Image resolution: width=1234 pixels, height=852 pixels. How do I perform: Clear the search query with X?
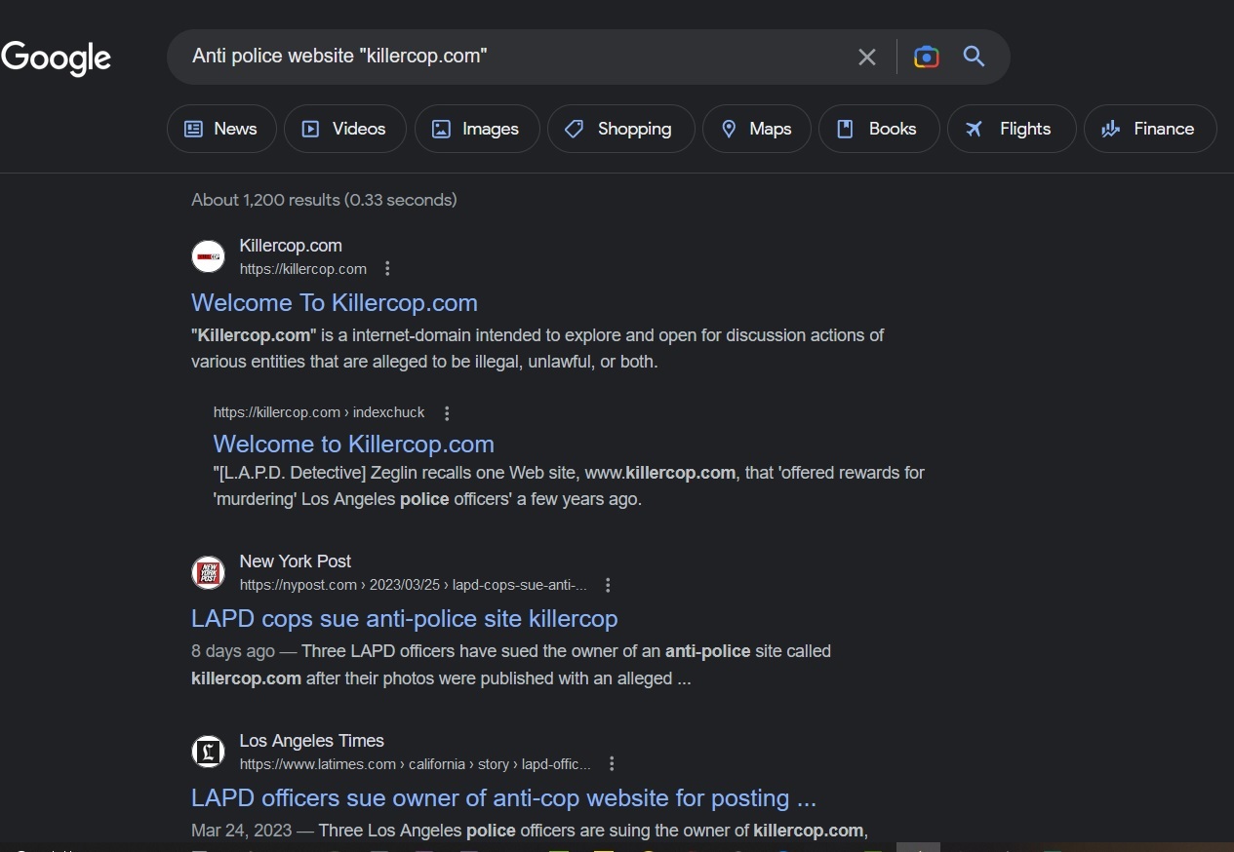(x=867, y=57)
